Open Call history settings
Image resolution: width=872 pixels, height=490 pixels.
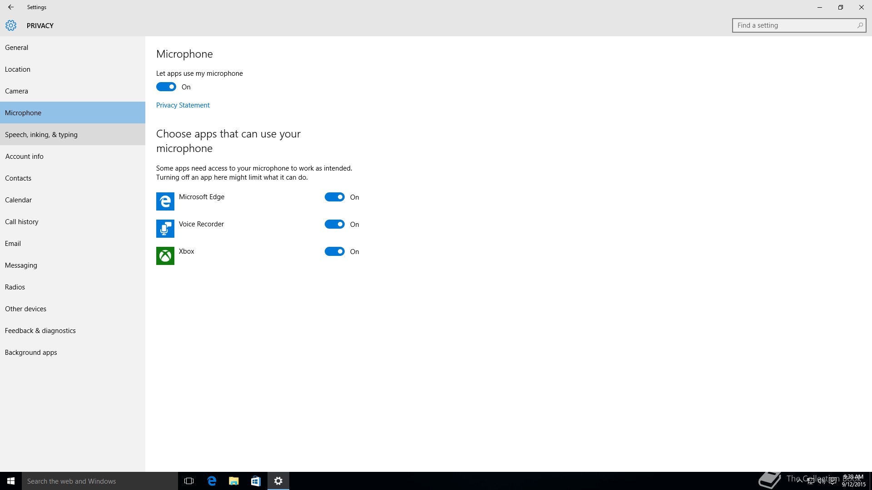pos(73,221)
